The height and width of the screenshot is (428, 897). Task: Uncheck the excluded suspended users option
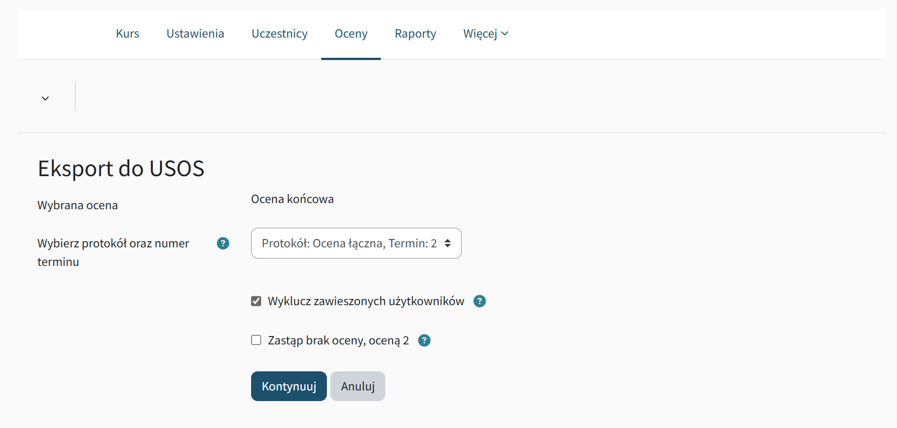pyautogui.click(x=256, y=301)
